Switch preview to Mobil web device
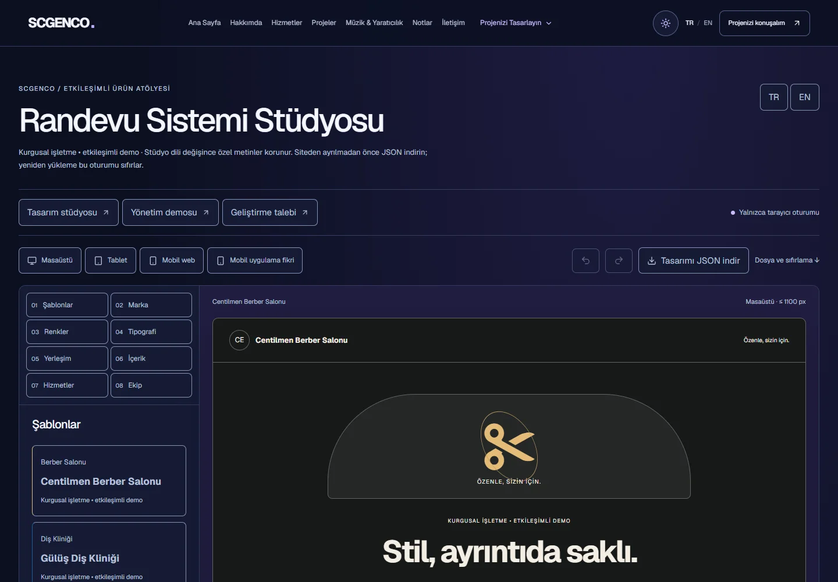The image size is (838, 582). coord(172,261)
